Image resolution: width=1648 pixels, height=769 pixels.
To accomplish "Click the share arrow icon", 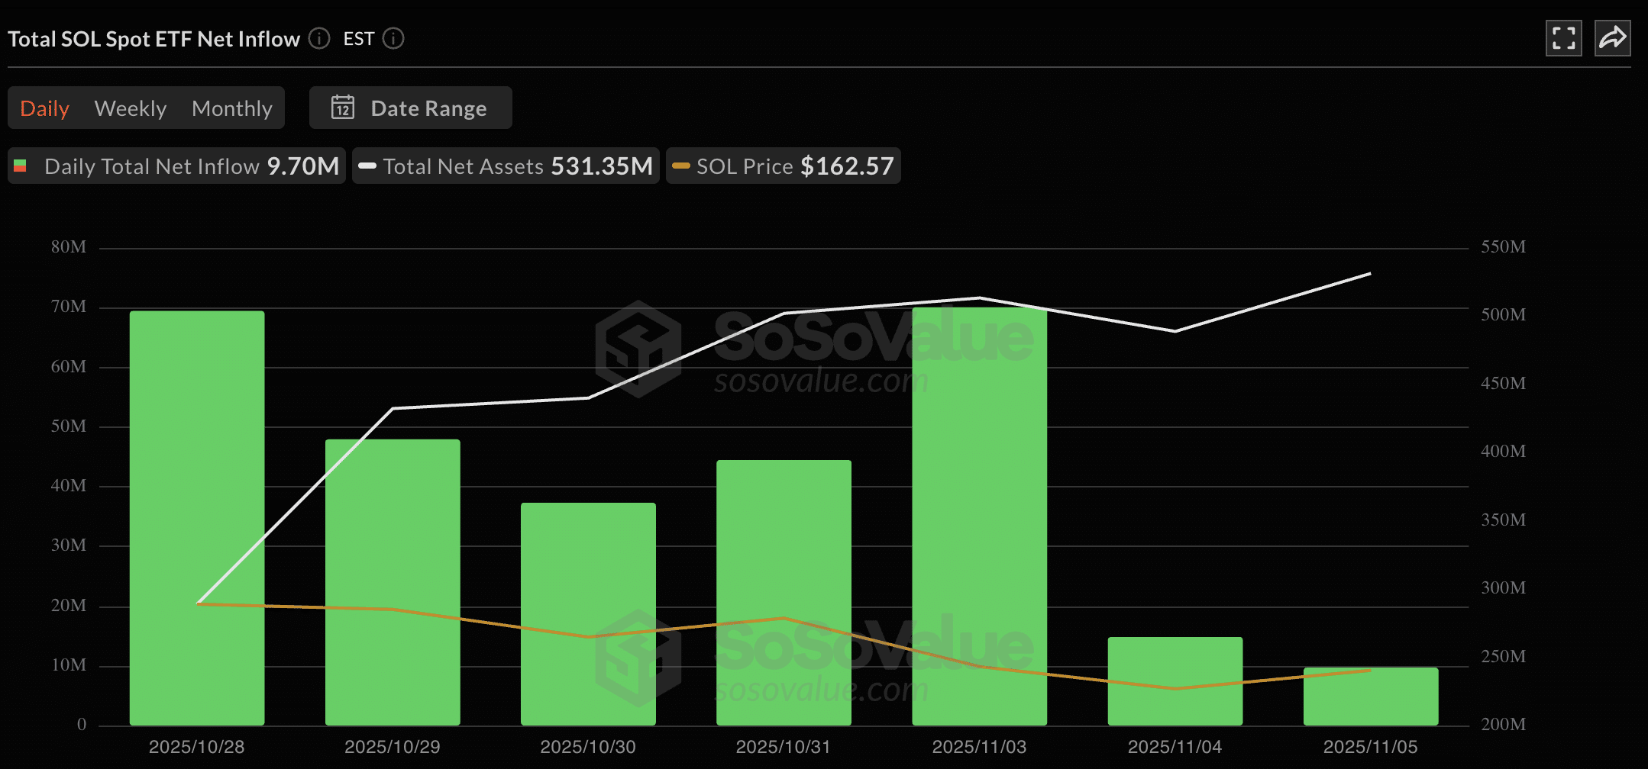I will [1612, 38].
